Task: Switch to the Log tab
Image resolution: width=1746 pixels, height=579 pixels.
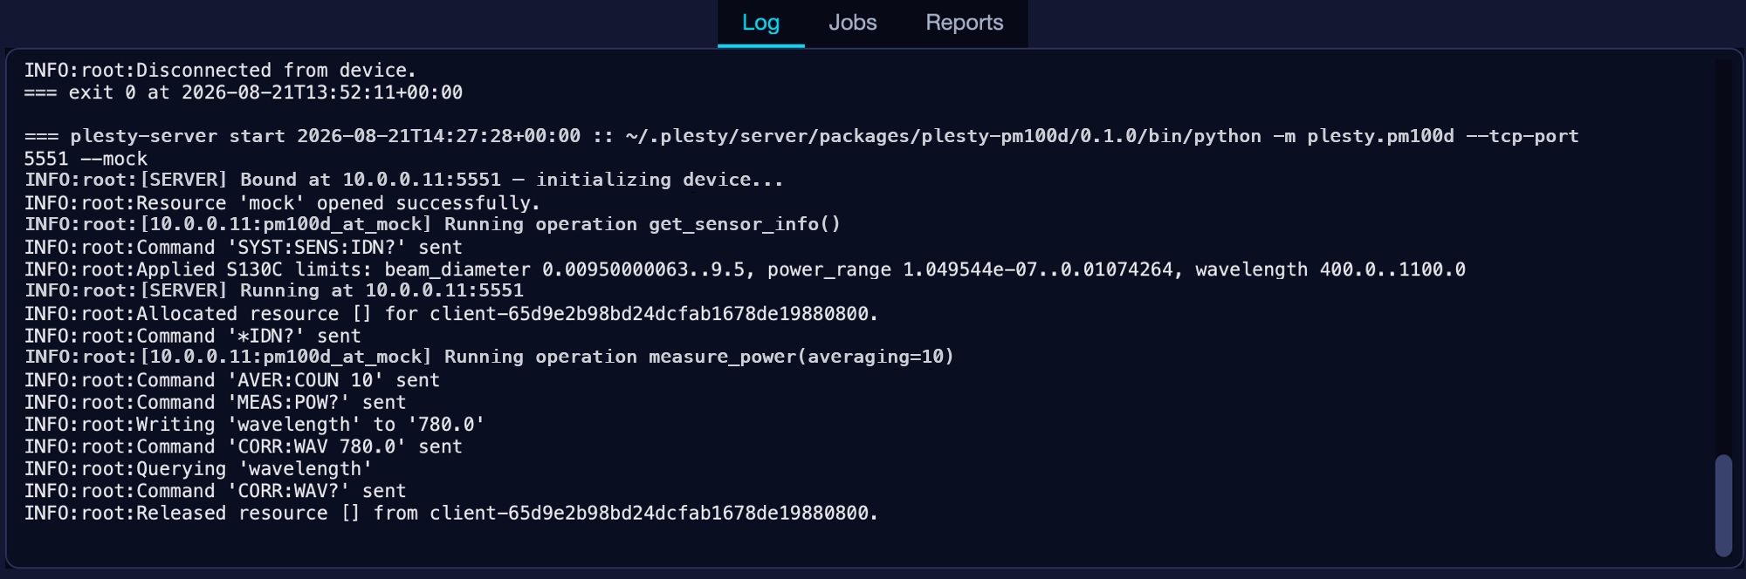Action: tap(760, 23)
